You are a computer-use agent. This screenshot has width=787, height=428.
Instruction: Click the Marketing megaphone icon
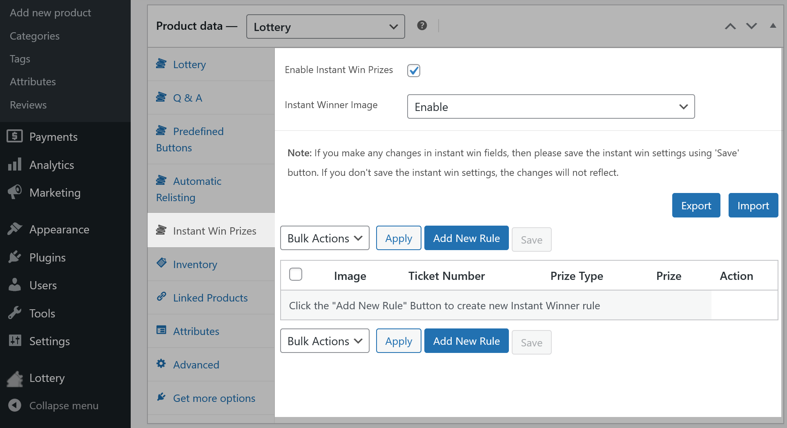tap(15, 192)
